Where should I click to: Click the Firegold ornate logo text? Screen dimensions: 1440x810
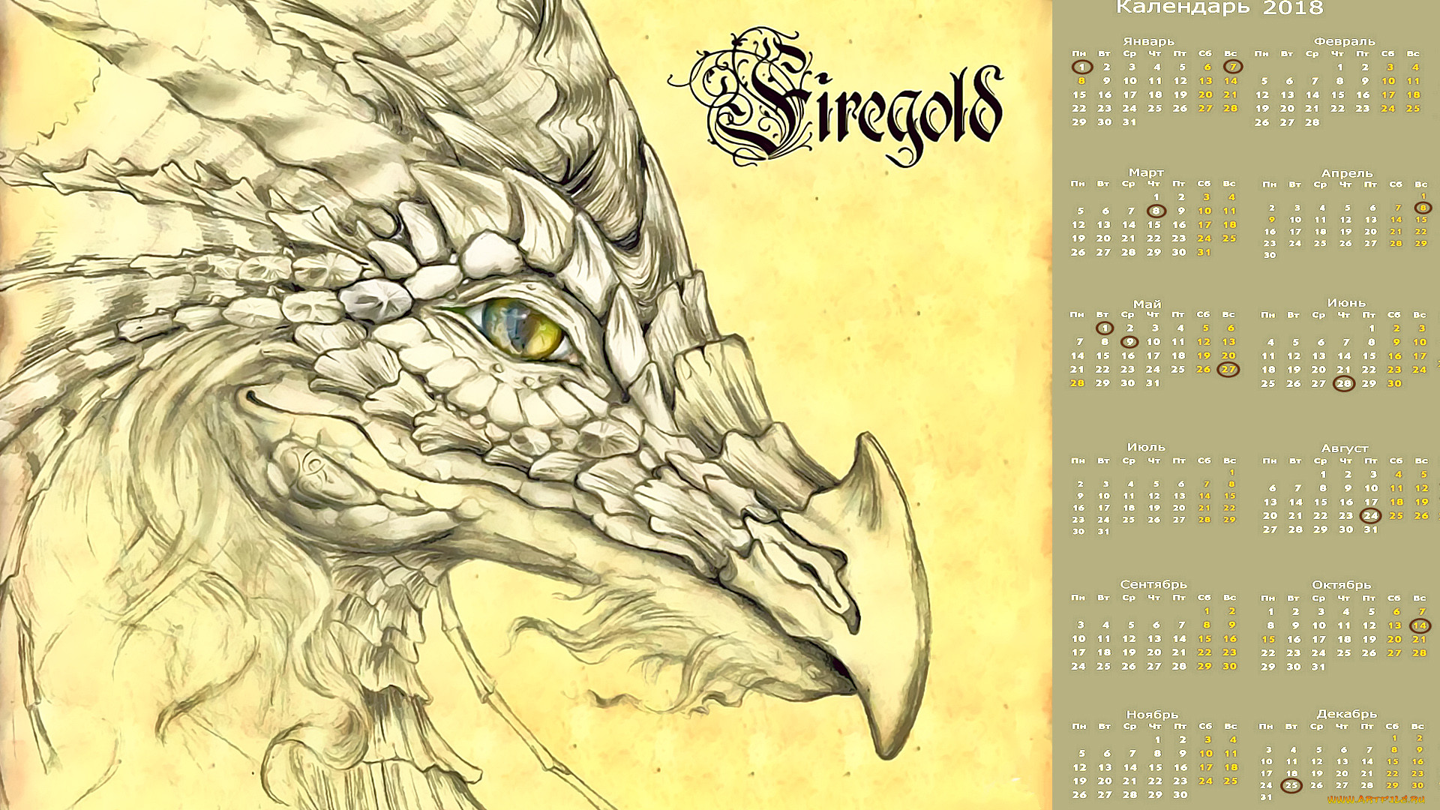[840, 97]
